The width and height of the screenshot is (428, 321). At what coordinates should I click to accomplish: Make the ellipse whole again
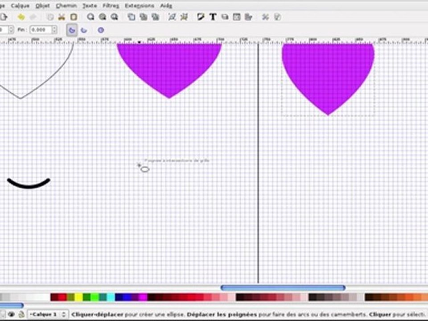(x=101, y=30)
